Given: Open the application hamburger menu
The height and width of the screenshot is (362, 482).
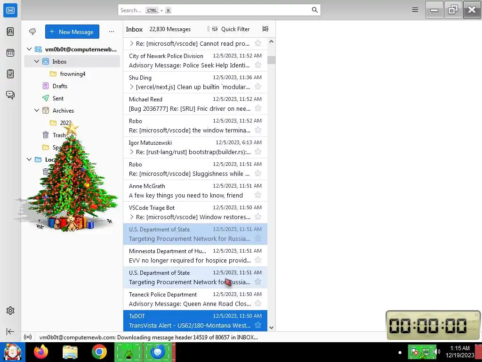Looking at the screenshot, I should pos(415,10).
